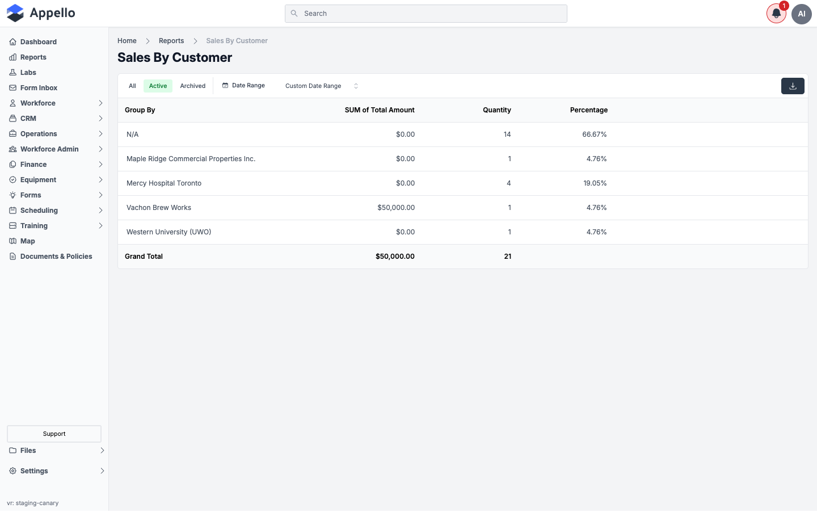
Task: Click the Forms lightbulb icon
Action: [12, 195]
